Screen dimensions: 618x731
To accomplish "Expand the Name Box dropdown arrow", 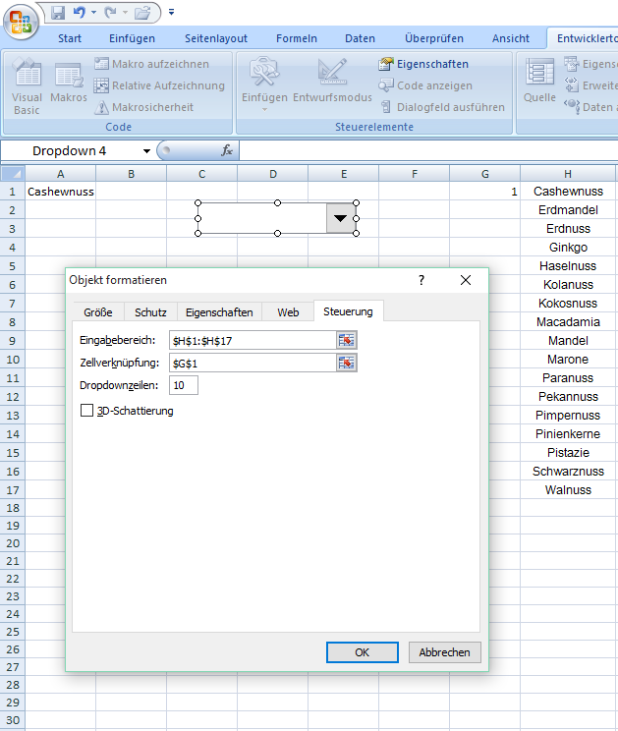I will [146, 151].
